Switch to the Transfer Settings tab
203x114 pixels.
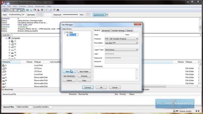point(118,30)
